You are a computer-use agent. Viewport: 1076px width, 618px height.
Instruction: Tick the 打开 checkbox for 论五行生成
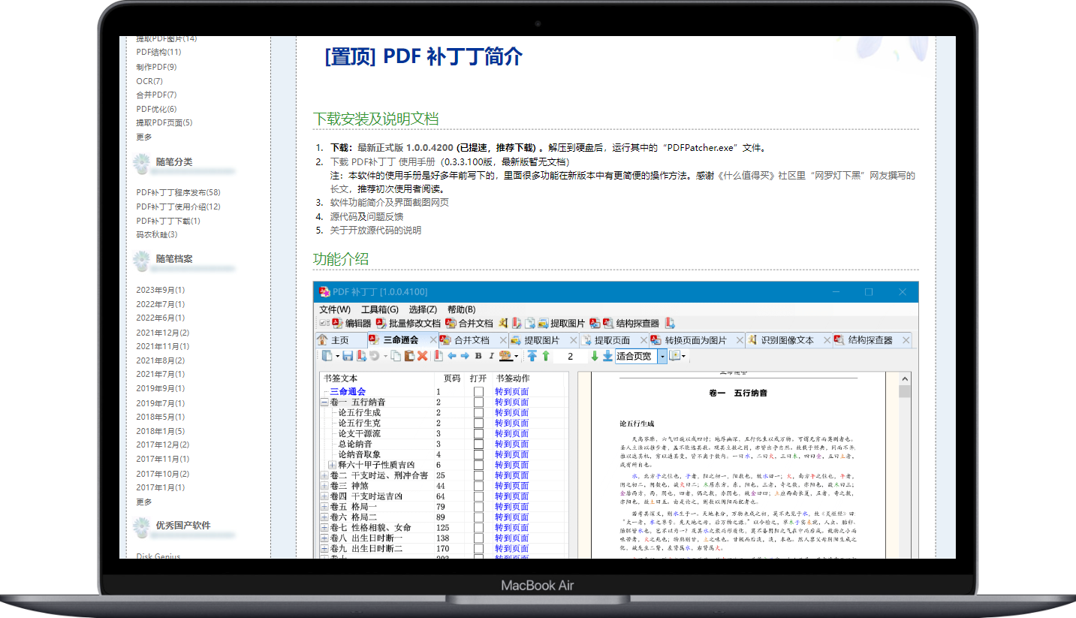tap(478, 412)
